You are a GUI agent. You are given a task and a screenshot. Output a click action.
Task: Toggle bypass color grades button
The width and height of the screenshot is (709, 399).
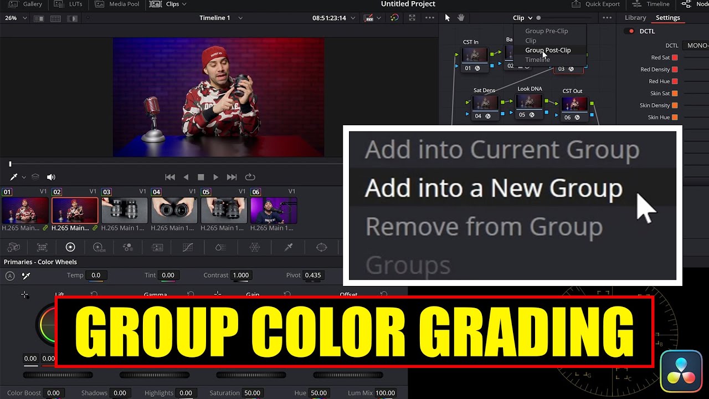(394, 18)
